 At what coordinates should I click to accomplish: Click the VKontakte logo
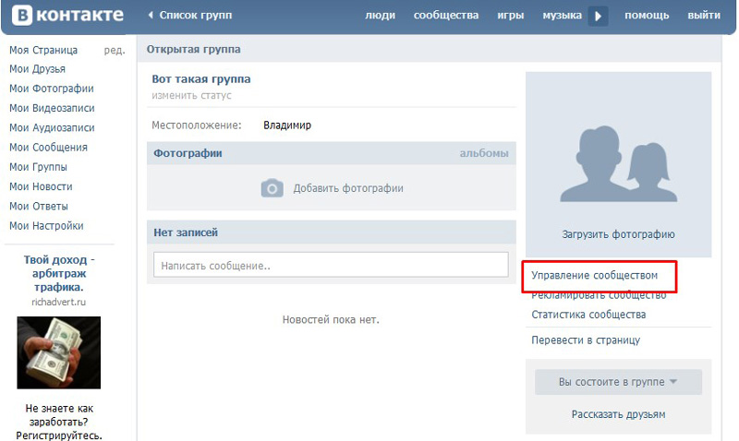pyautogui.click(x=67, y=15)
